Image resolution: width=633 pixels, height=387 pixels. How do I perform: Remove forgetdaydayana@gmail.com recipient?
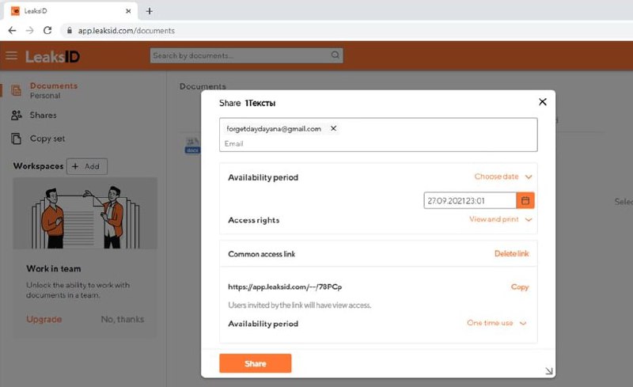pos(333,128)
